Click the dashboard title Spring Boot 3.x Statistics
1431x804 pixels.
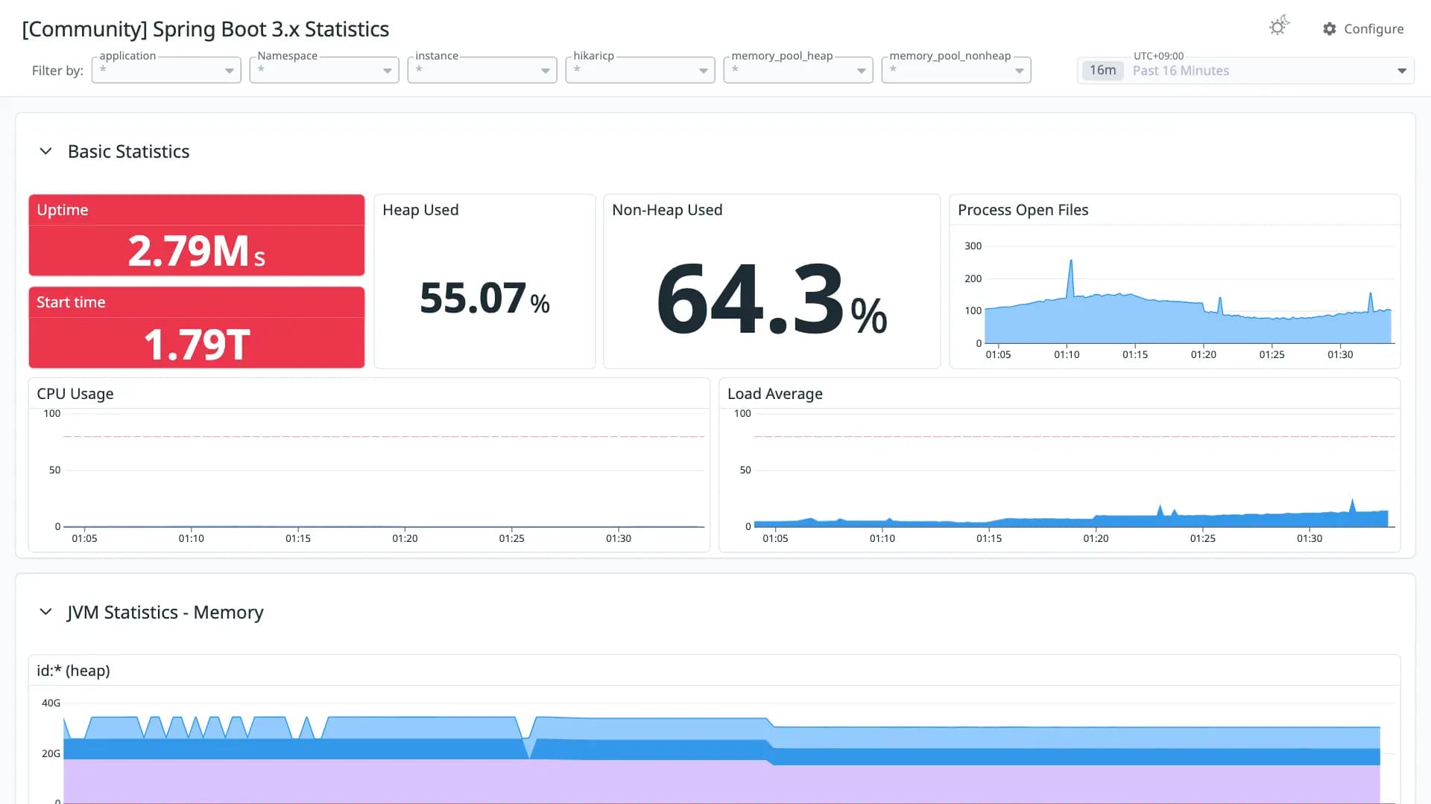coord(206,29)
